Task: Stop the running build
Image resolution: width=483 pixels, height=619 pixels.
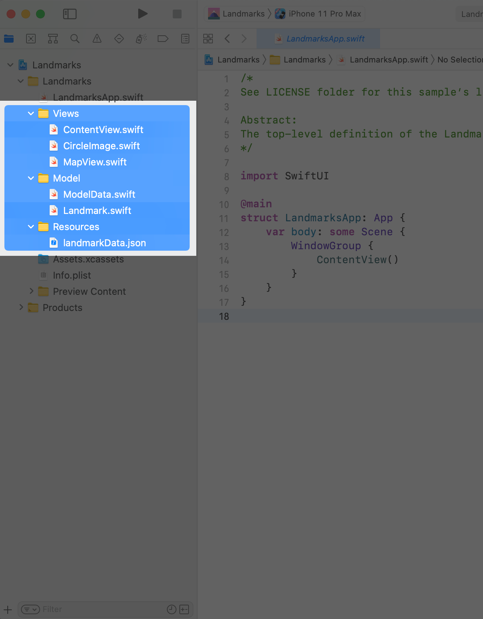Action: (177, 14)
